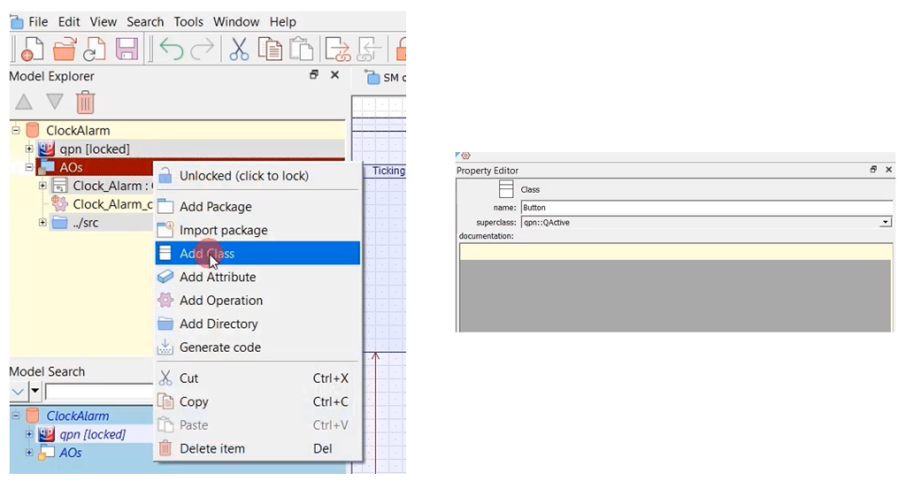Click the export with link toolbar icon

coord(338,50)
